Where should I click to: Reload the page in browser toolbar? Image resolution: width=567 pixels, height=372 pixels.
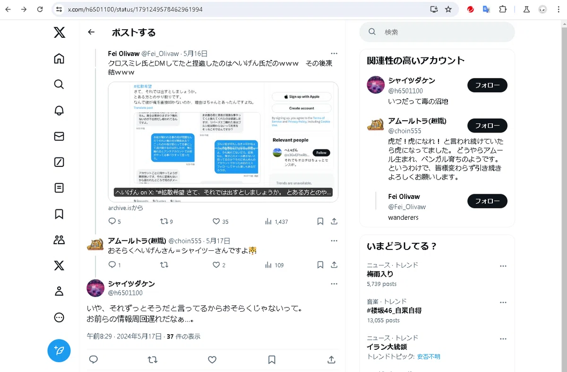(x=40, y=9)
